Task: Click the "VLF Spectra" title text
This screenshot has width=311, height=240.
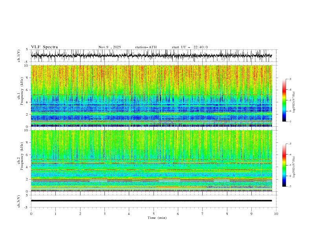Action: click(x=44, y=47)
